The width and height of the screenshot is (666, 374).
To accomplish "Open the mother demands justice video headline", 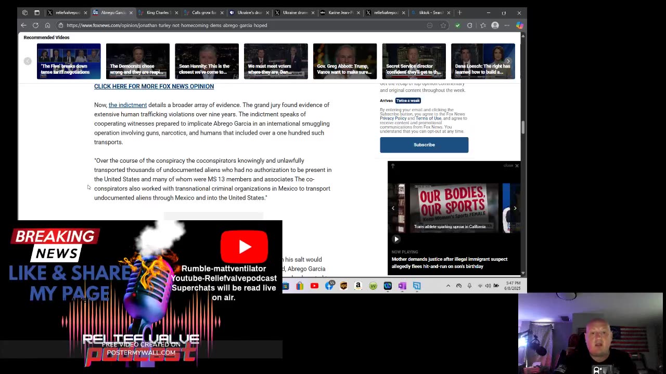I will pos(450,263).
